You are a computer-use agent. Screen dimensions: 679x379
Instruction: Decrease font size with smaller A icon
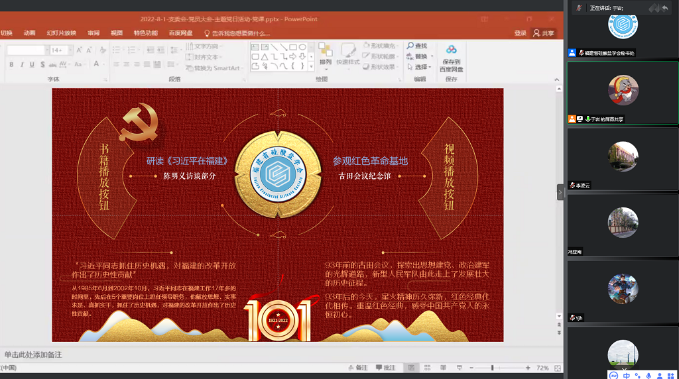click(x=89, y=50)
